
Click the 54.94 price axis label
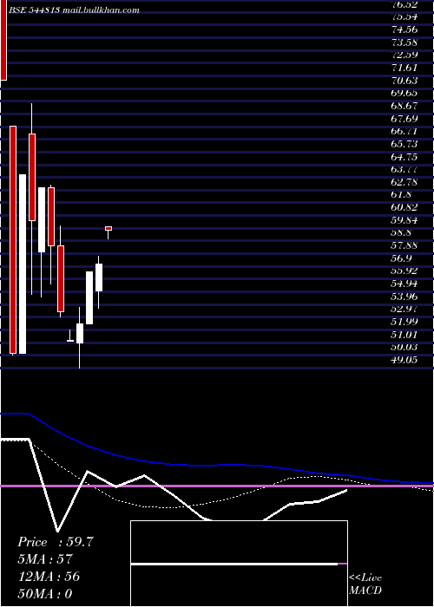[404, 284]
